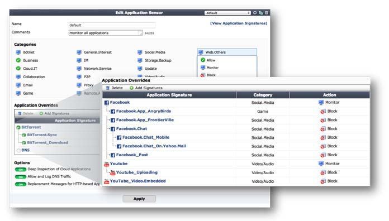This screenshot has height=221, width=389.
Task: Select Facebook.Chat_On.Yahoo.Mail signature row
Action: click(x=236, y=146)
